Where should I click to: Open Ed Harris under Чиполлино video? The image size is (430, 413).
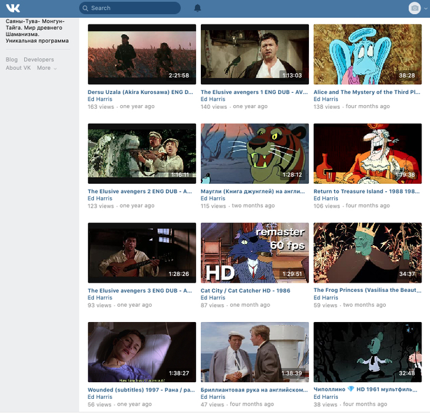pyautogui.click(x=326, y=397)
